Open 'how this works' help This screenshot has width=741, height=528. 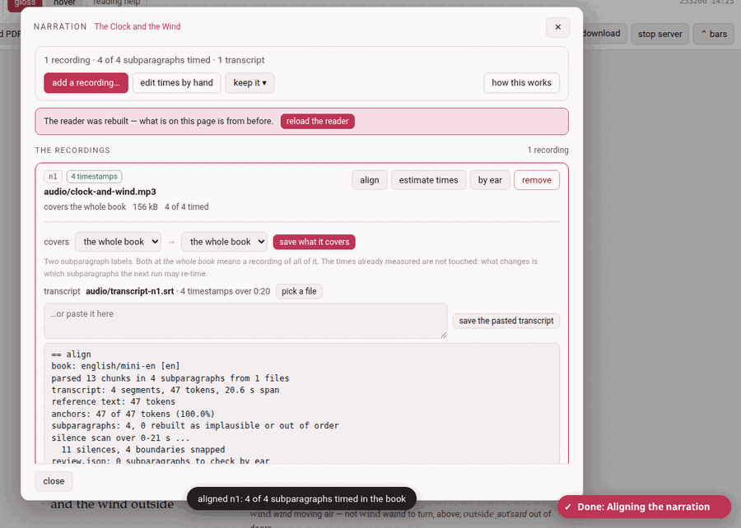[x=521, y=82]
